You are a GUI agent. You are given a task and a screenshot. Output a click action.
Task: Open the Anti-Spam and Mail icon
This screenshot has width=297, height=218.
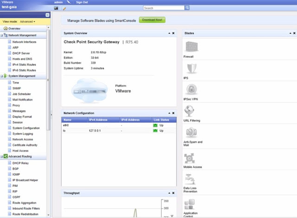pos(191,132)
